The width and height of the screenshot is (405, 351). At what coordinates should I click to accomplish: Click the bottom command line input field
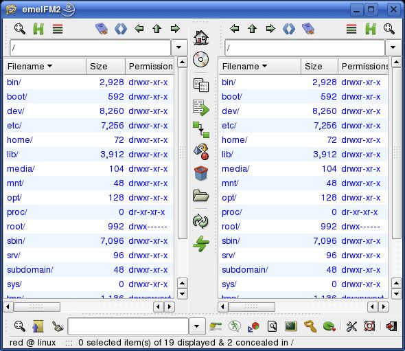(128, 326)
